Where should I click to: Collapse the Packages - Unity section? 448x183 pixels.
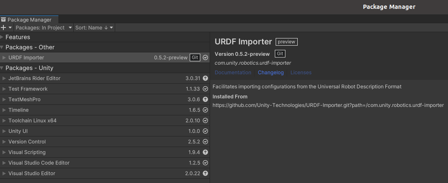pyautogui.click(x=2, y=68)
